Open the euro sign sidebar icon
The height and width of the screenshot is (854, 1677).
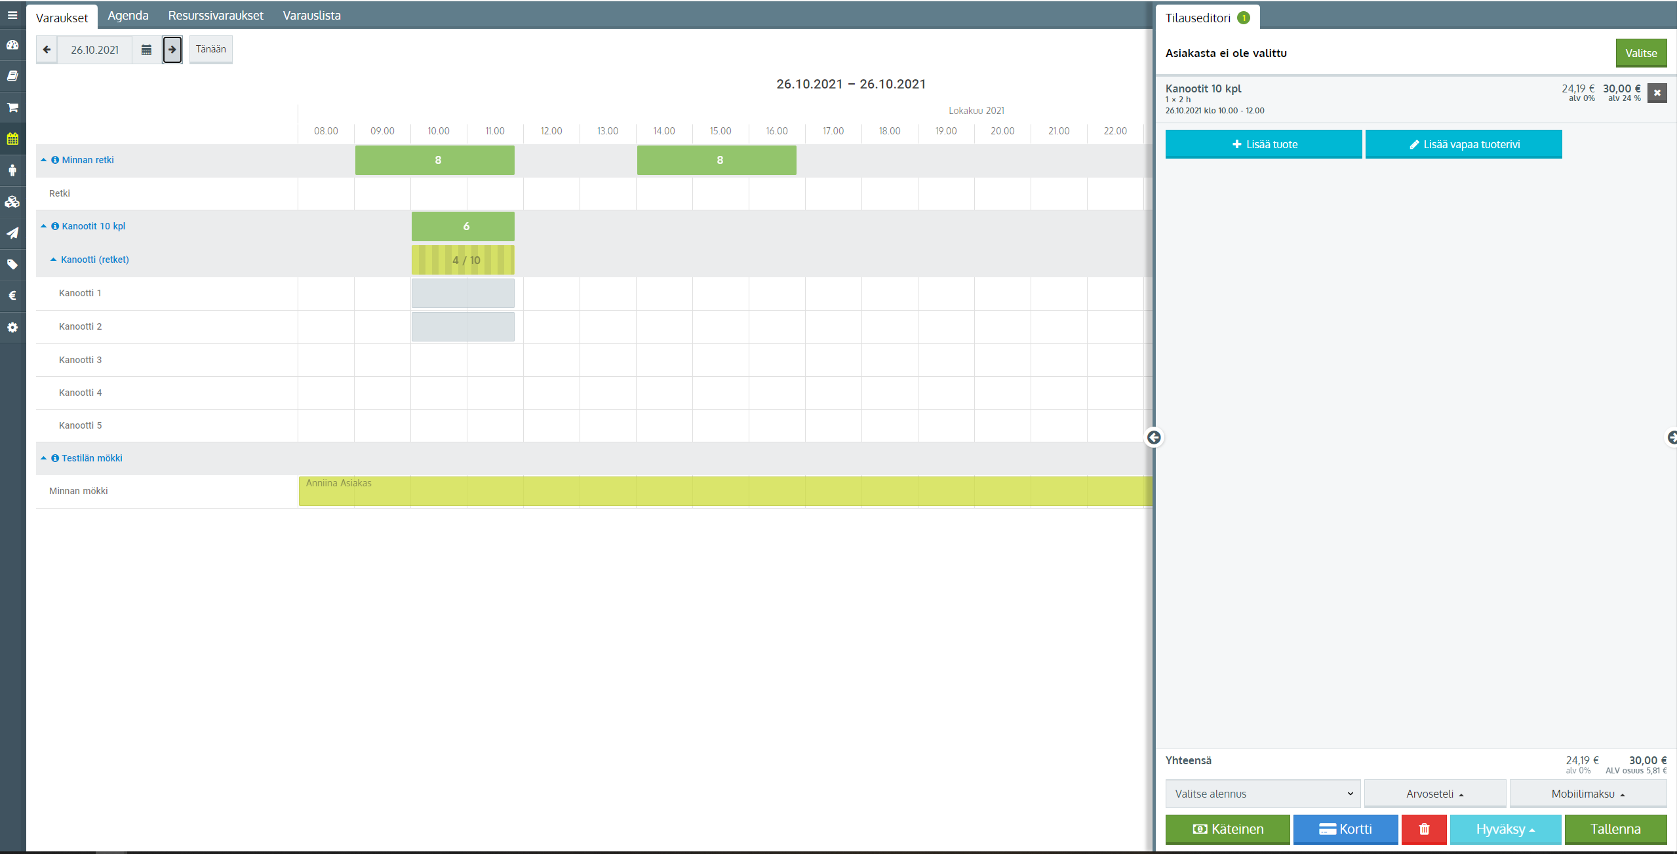coord(12,296)
